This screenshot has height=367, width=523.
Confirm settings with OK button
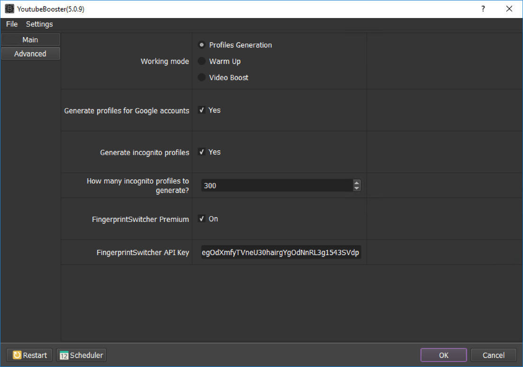tap(443, 355)
